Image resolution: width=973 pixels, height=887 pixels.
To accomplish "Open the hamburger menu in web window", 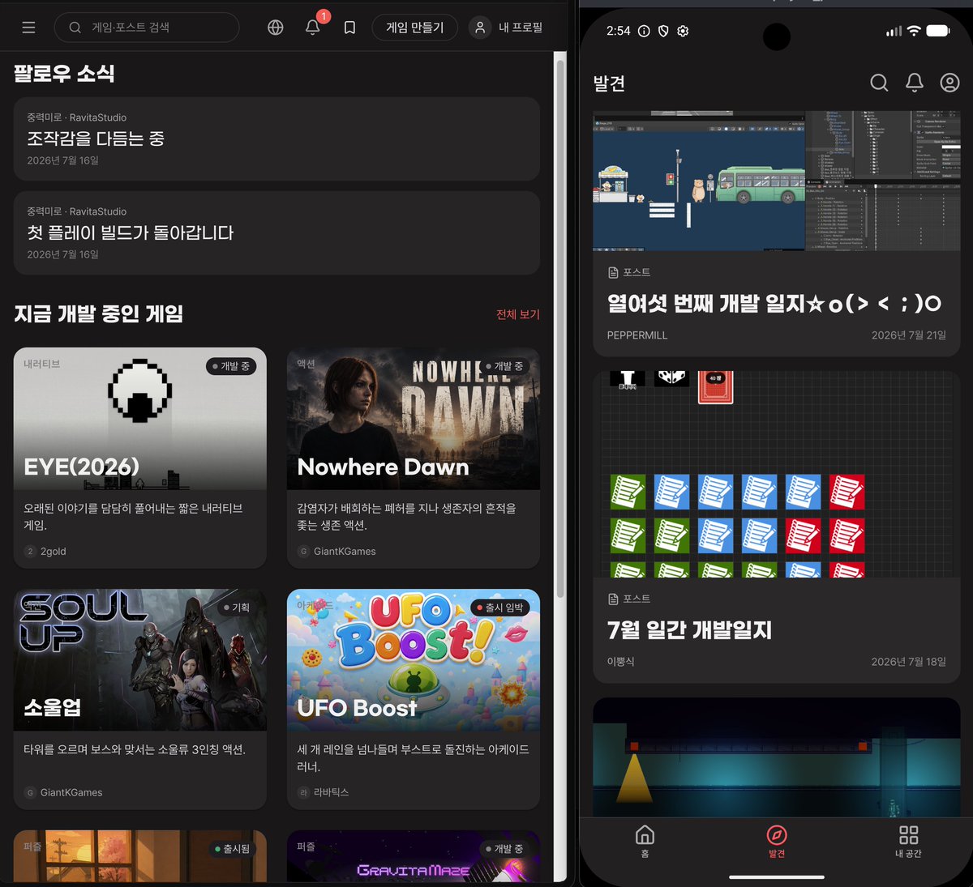I will [28, 28].
